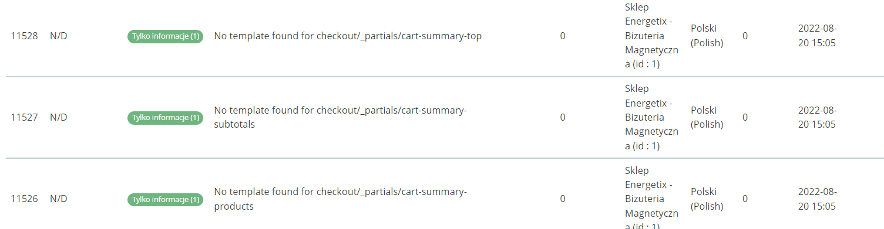Image resolution: width=884 pixels, height=229 pixels.
Task: Click the date 2022-08-20 15:05 in row 11528
Action: point(818,36)
